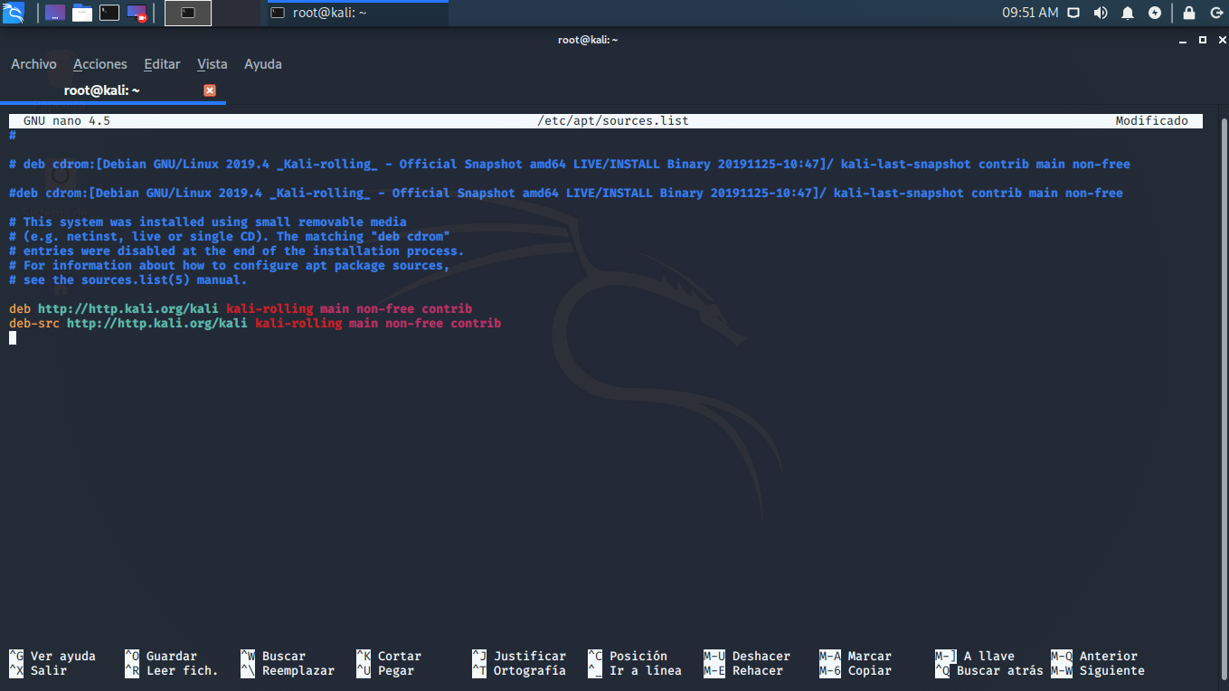
Task: Click the comment 'This system was installed using'
Action: pyautogui.click(x=208, y=222)
